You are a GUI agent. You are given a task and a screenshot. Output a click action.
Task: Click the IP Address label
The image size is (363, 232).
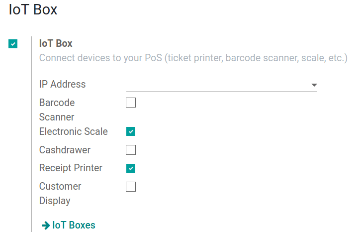(62, 84)
